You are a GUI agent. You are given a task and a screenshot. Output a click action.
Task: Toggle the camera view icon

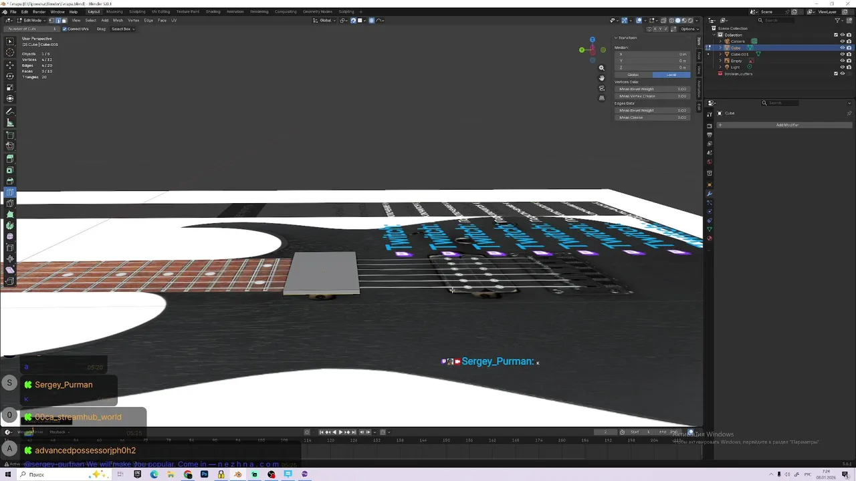[601, 88]
